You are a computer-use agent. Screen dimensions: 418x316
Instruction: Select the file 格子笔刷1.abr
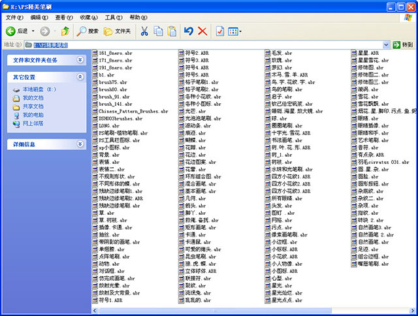coord(202,82)
